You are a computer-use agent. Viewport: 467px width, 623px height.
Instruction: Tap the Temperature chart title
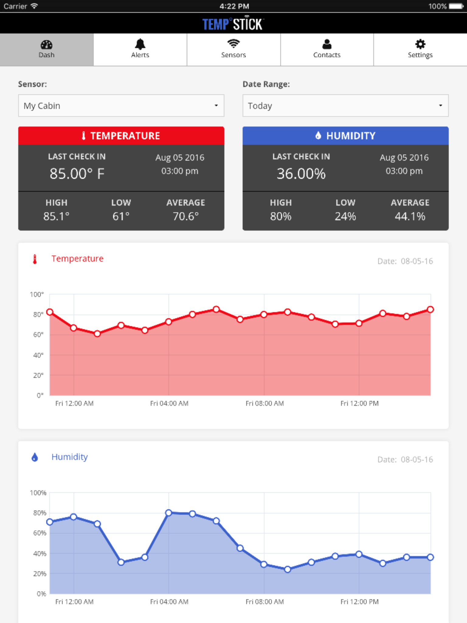tap(78, 259)
